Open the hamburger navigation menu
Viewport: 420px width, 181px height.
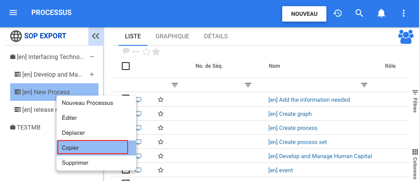[x=13, y=13]
